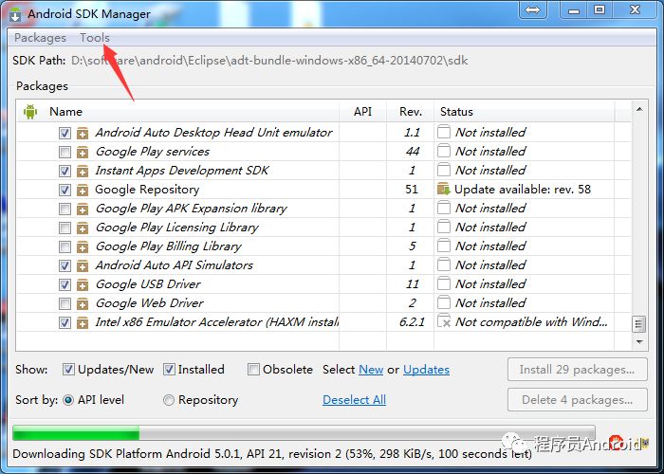Screen dimensions: 664x474
Task: Click the download progress bar
Action: 304,433
